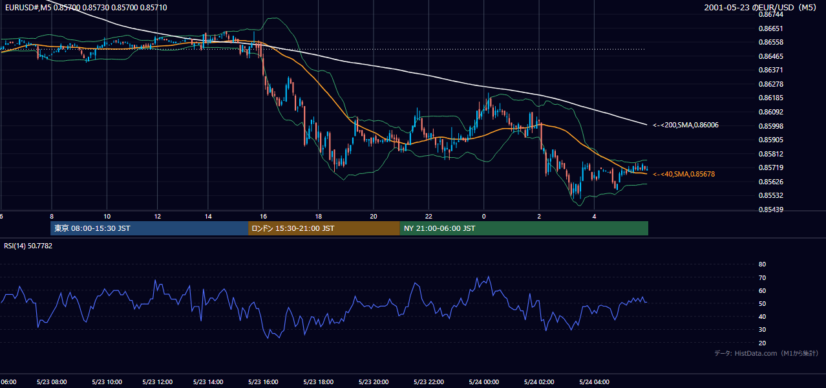Click the bottom time label 5/24 02:00

point(538,382)
